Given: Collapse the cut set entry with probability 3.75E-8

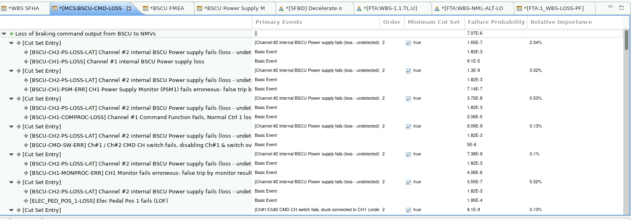Looking at the screenshot, I should [11, 98].
